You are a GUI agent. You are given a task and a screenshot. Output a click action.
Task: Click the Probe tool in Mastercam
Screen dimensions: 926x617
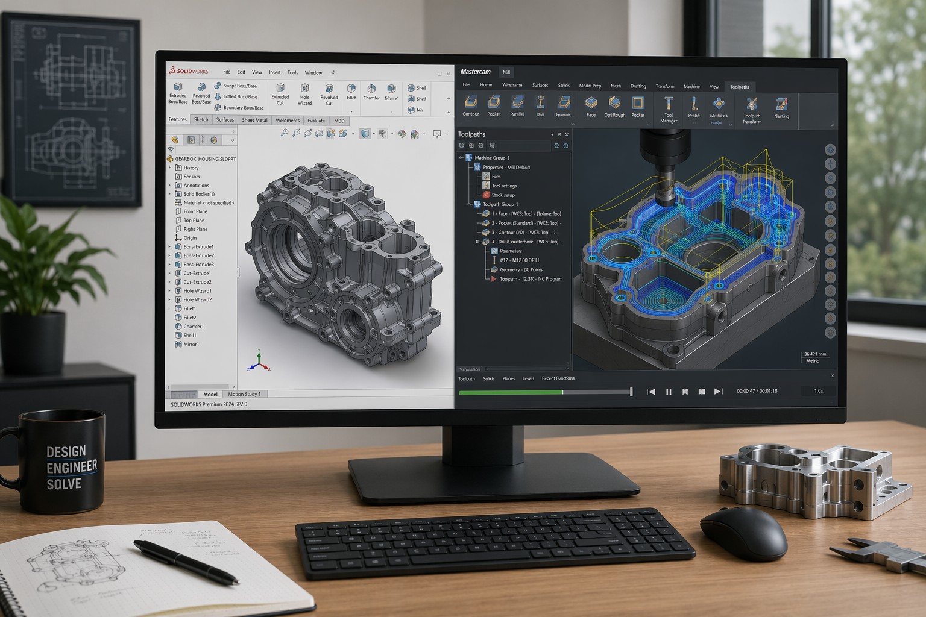pos(694,107)
